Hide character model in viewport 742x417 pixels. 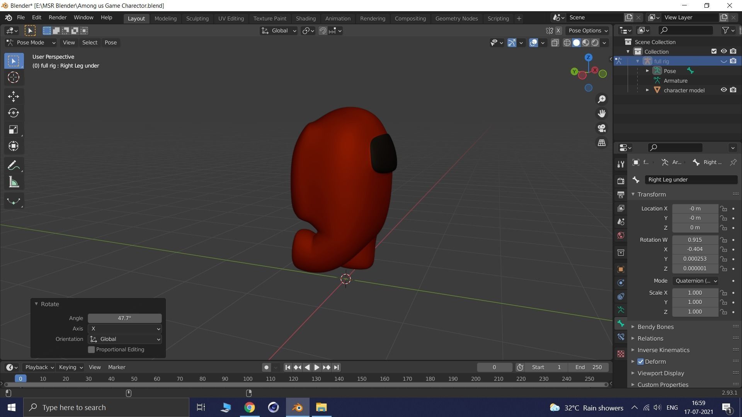tap(724, 90)
